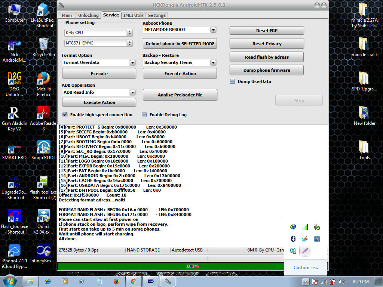Open miracle 2.27A folder on desktop
Image resolution: width=383 pixels, height=287 pixels.
click(364, 15)
